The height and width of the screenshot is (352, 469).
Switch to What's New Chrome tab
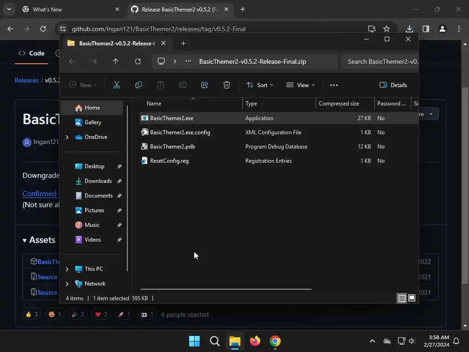pos(70,9)
